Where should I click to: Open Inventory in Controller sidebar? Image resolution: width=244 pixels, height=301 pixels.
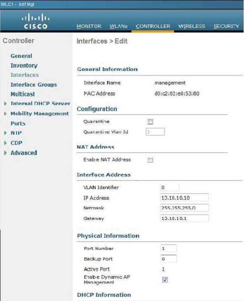click(24, 65)
